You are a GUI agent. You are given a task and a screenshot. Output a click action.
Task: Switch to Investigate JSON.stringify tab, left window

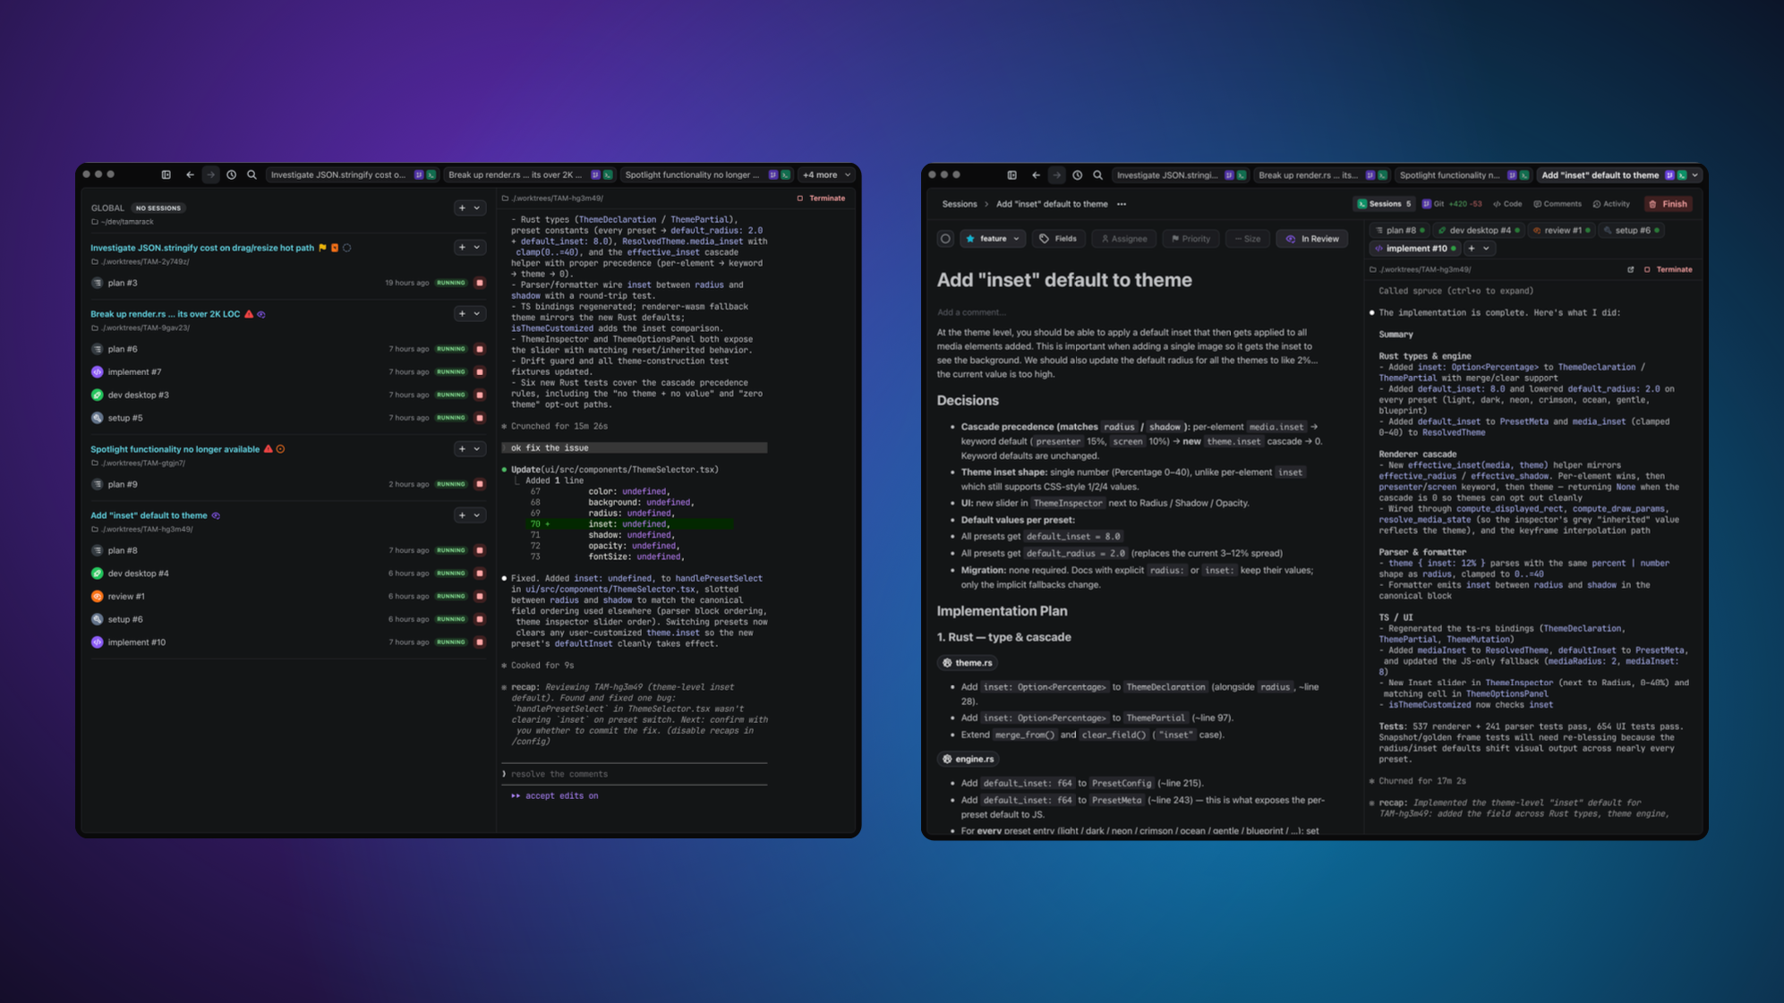point(353,174)
